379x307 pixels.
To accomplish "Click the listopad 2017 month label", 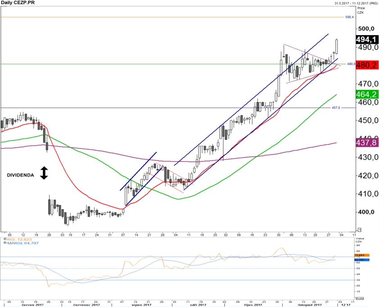I will tap(310, 305).
